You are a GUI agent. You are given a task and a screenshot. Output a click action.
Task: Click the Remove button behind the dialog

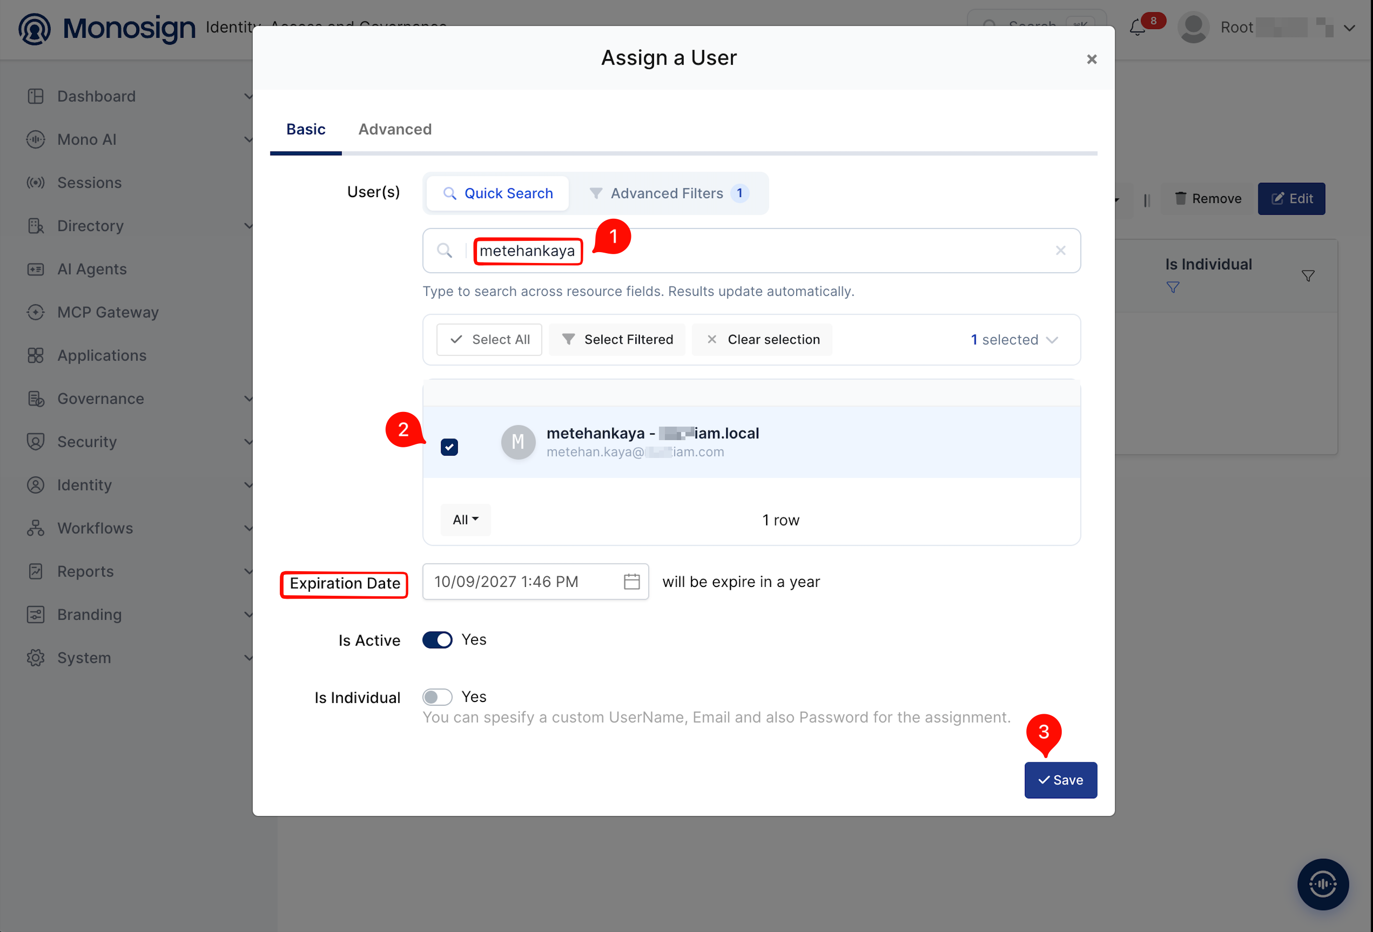click(1208, 199)
